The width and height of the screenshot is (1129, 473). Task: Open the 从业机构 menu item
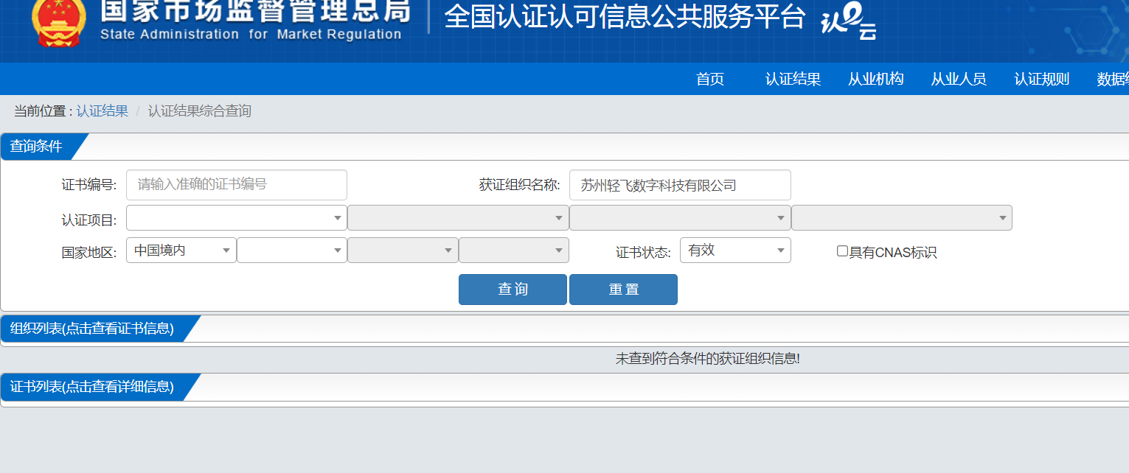tap(875, 79)
